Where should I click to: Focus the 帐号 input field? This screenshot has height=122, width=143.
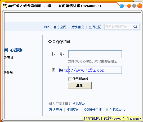click(x=95, y=54)
